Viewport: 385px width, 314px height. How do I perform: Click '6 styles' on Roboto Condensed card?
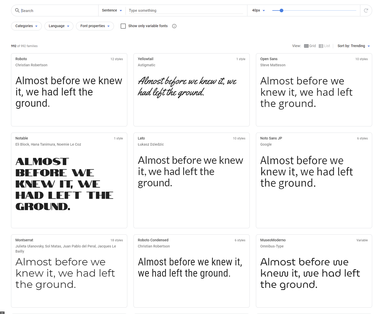240,240
